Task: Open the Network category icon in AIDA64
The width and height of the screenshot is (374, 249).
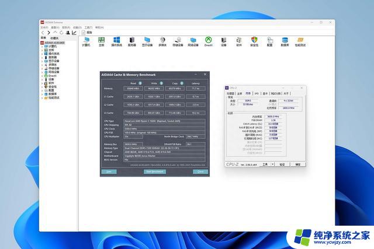Action: (x=193, y=41)
